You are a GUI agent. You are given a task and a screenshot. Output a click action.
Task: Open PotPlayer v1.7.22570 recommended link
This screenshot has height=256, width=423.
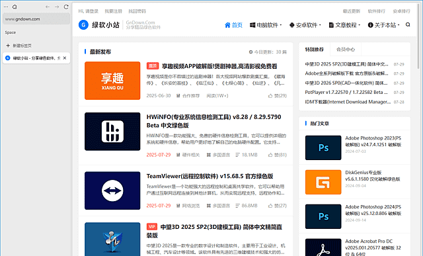(x=346, y=93)
